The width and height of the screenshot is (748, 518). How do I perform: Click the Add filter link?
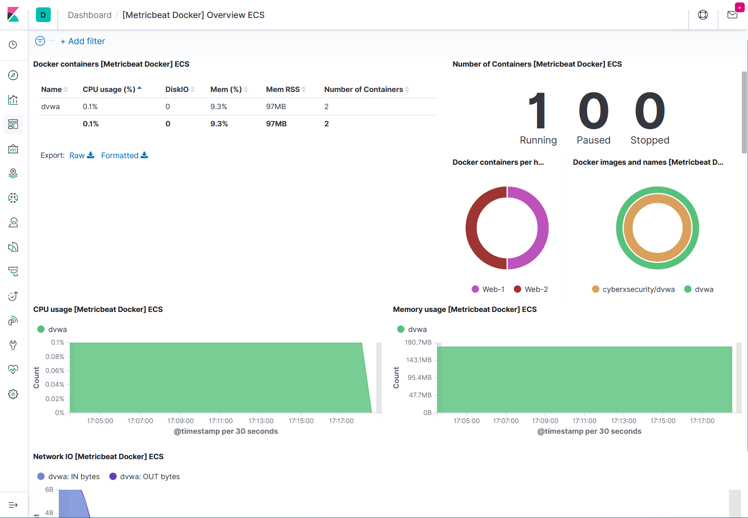[x=83, y=41]
